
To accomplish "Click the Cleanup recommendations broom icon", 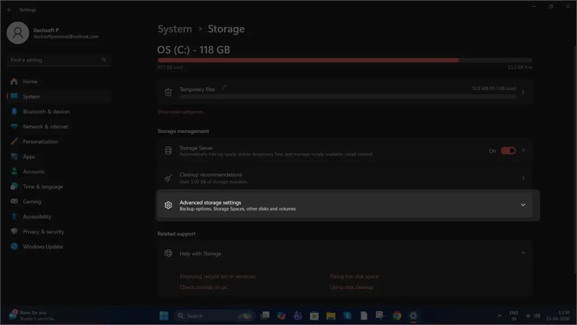I will 167,177.
